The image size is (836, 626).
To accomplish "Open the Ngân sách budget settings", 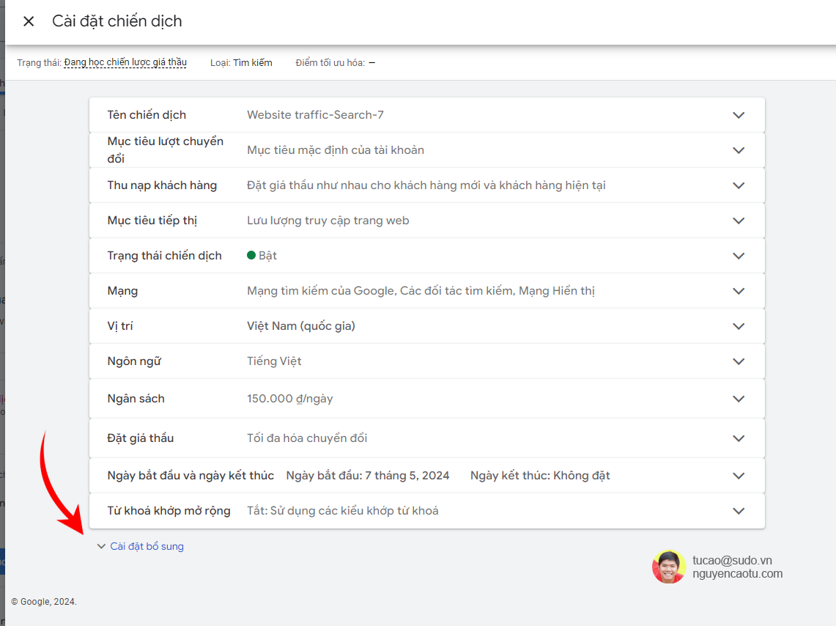I will pyautogui.click(x=739, y=398).
